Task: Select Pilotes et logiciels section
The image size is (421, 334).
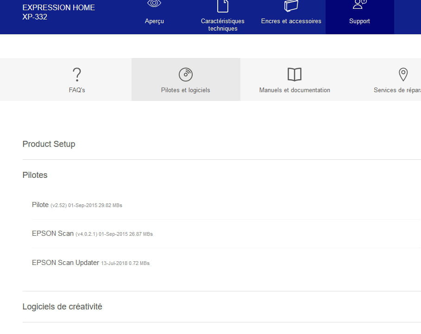Action: click(x=186, y=90)
